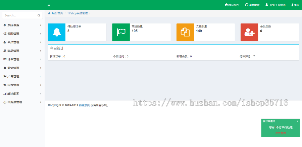Open the 会员管理 menu label
Screen dimensions: 302x147
[13, 42]
